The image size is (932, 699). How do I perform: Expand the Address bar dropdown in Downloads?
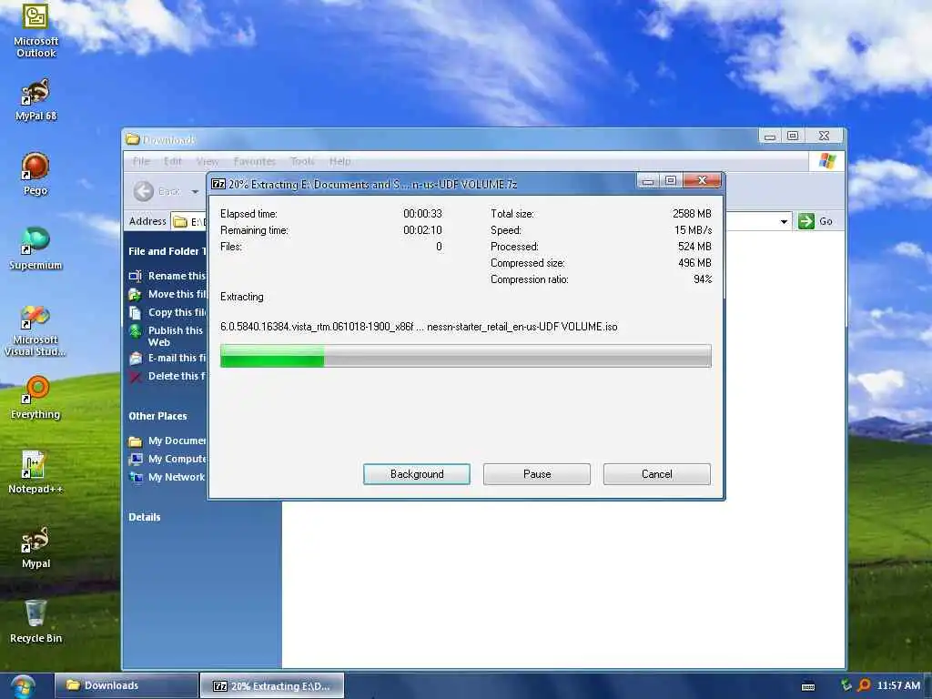(x=784, y=222)
